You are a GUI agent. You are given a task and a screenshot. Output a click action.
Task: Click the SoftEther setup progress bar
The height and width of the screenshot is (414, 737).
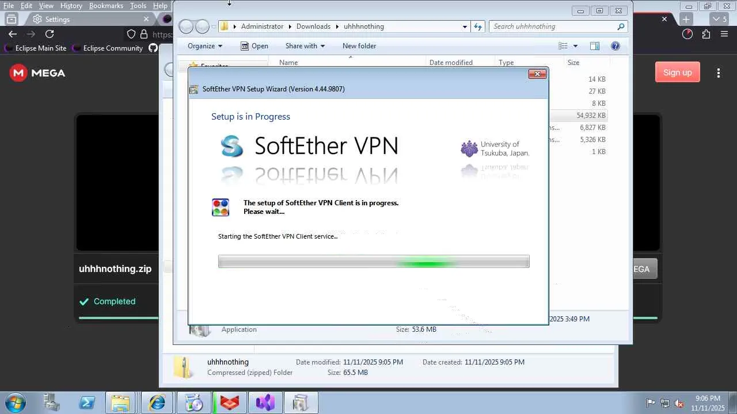(x=374, y=262)
